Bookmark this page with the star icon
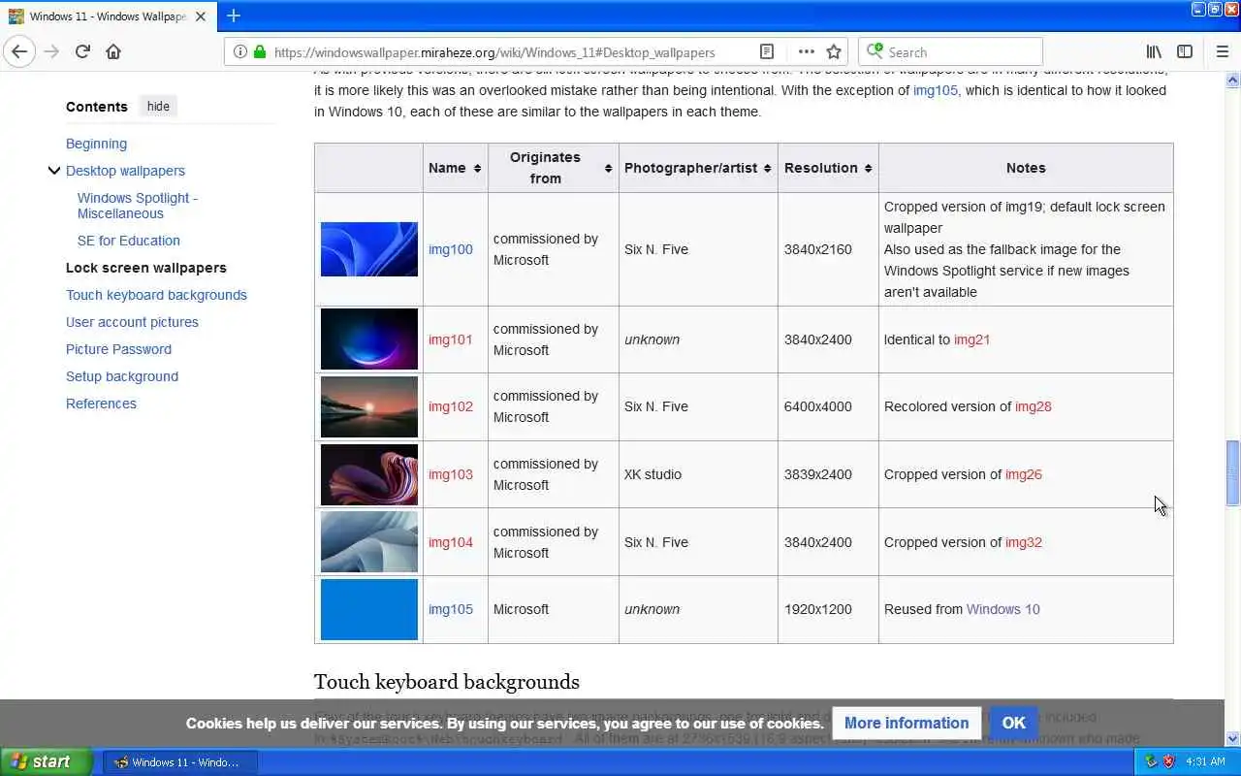Image resolution: width=1241 pixels, height=776 pixels. [834, 52]
